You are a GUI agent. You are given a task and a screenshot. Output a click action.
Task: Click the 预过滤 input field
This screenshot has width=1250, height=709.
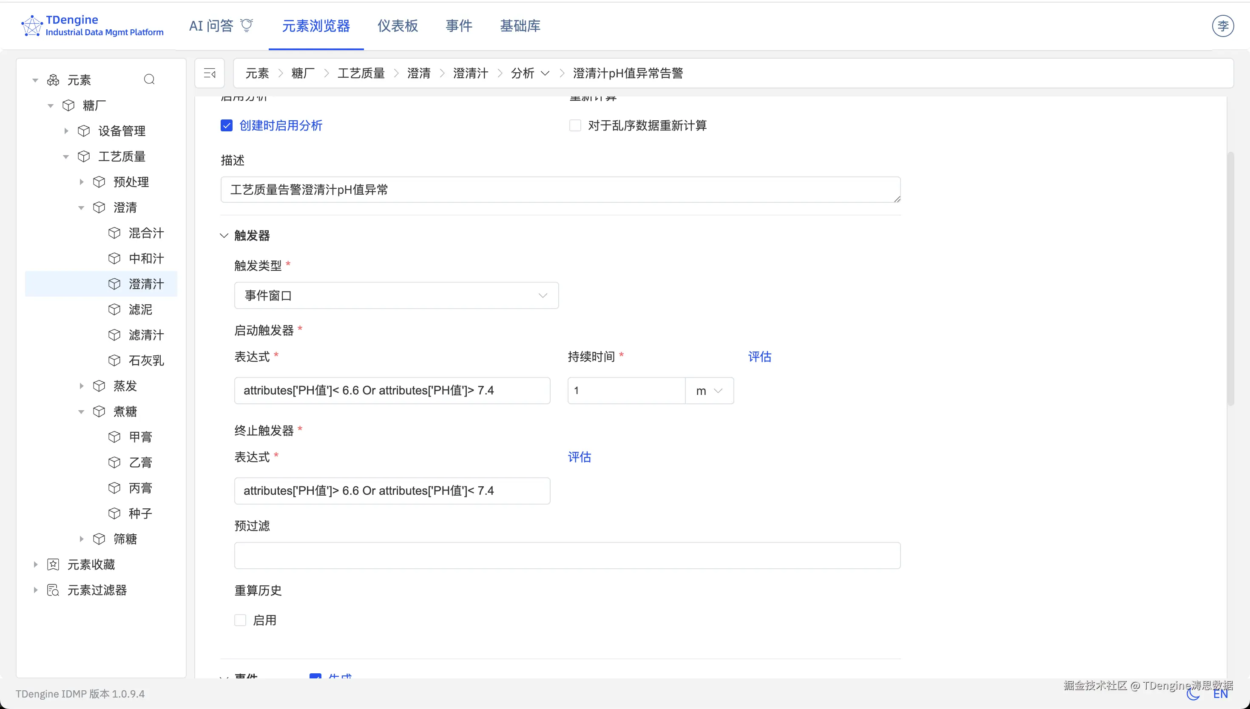566,555
